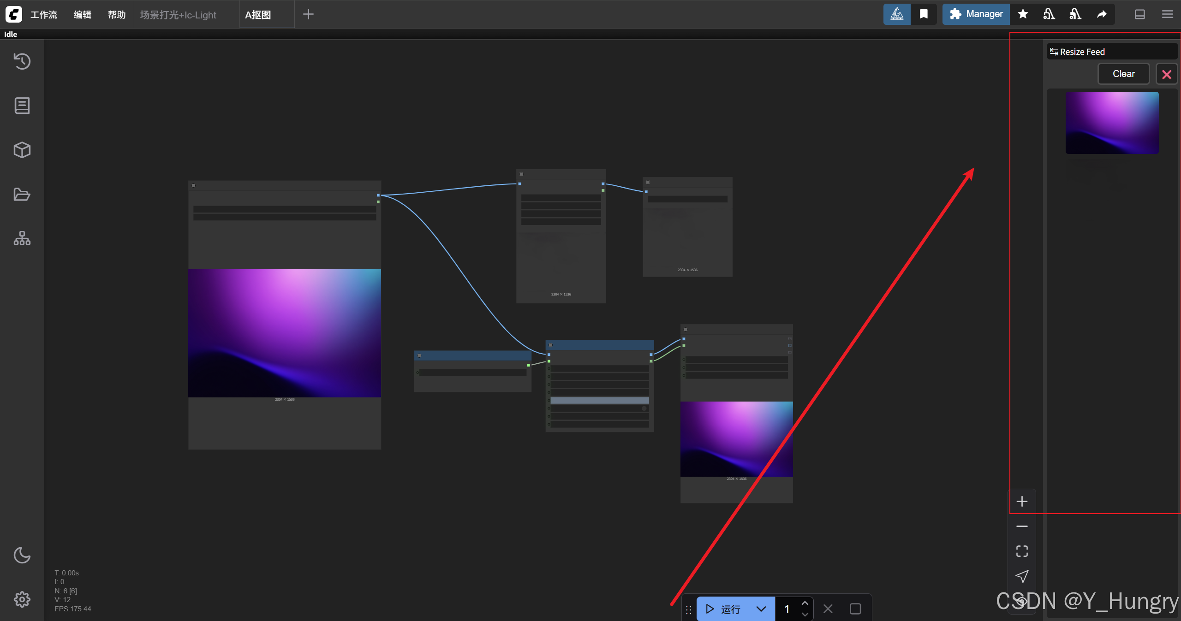Click the fit-view icon in zoom controls
Screen dimensions: 1181x621
(1022, 551)
